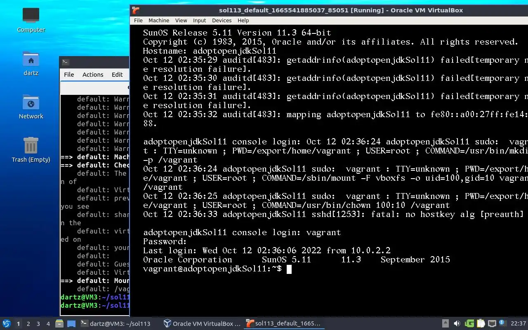Open the View menu in VirtualBox
Image resolution: width=528 pixels, height=330 pixels.
[181, 20]
